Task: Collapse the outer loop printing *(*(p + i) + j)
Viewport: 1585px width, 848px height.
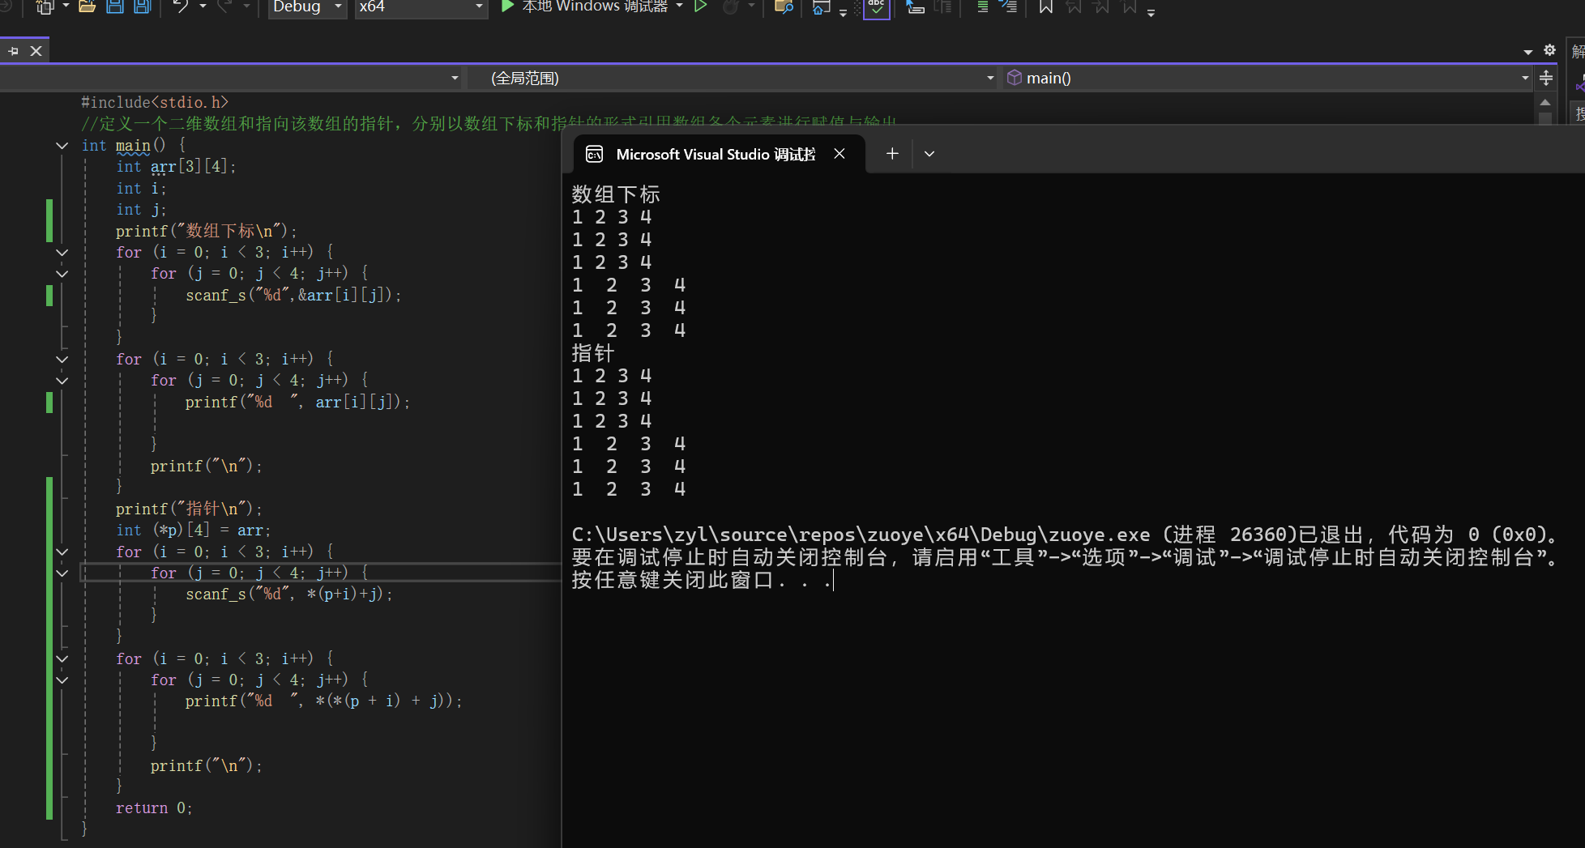Action: coord(62,659)
